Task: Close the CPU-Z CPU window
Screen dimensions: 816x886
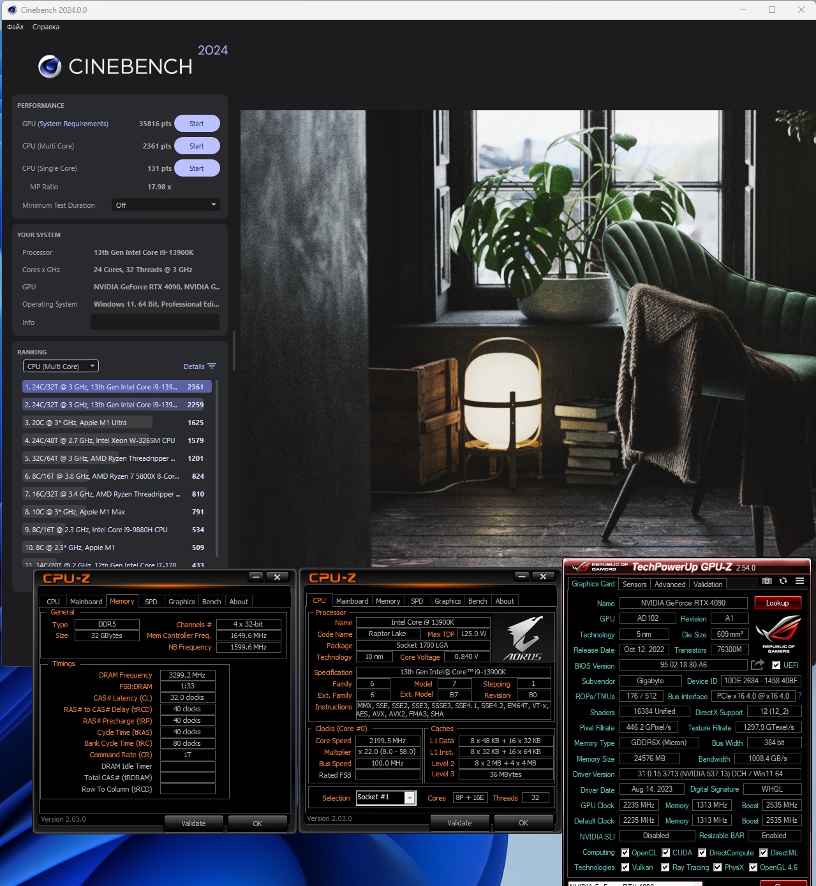Action: tap(543, 576)
